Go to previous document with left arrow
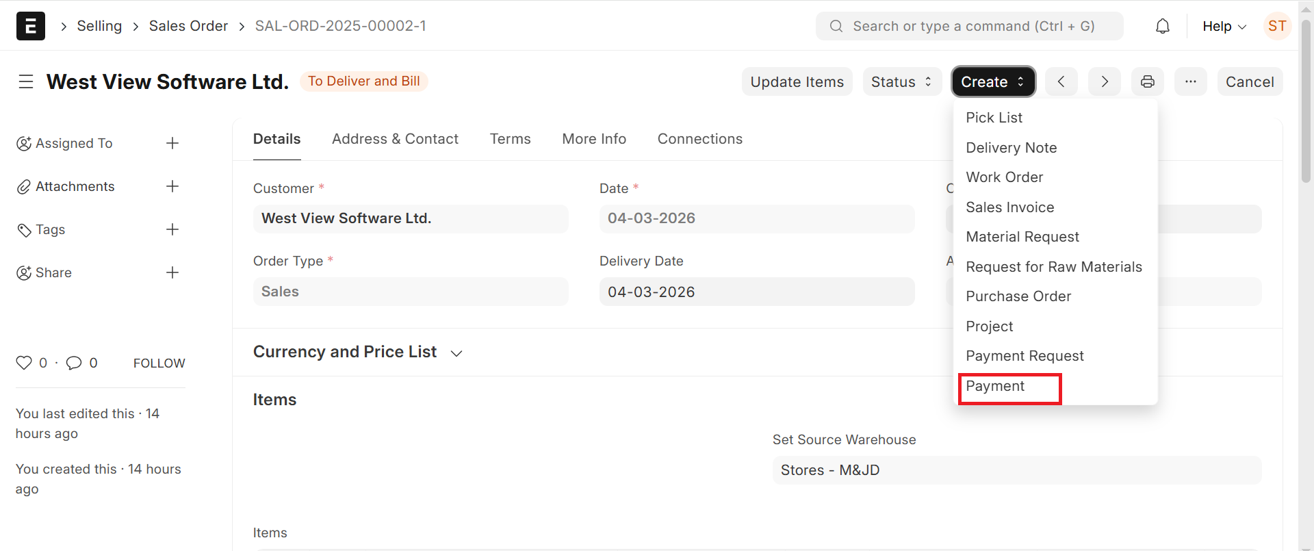The width and height of the screenshot is (1314, 551). (1061, 81)
